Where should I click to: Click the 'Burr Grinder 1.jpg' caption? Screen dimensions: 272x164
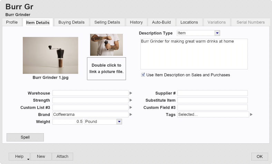pyautogui.click(x=50, y=78)
